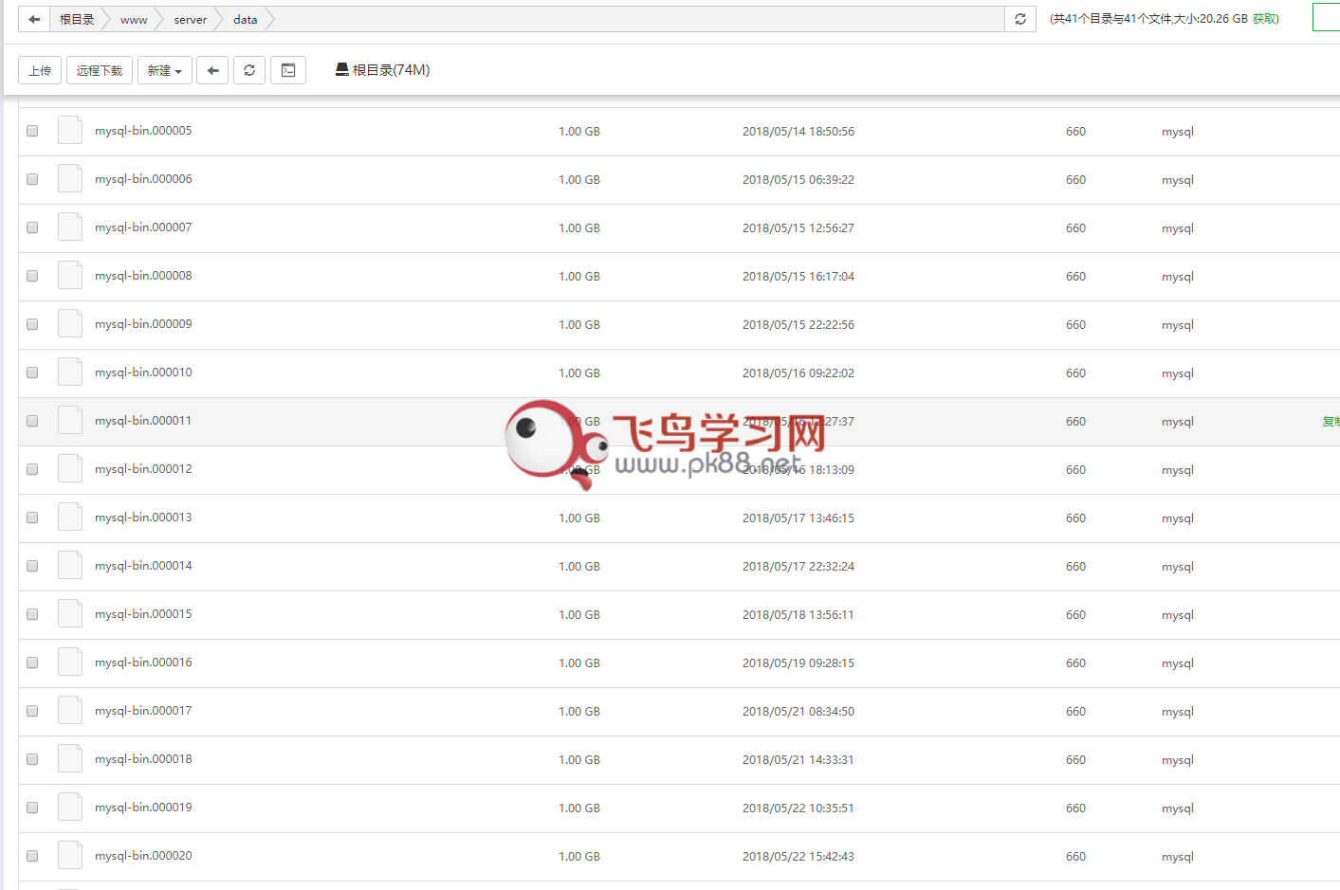Click the 获取 link for directory size
Screen dimensions: 1340x890
[1264, 19]
